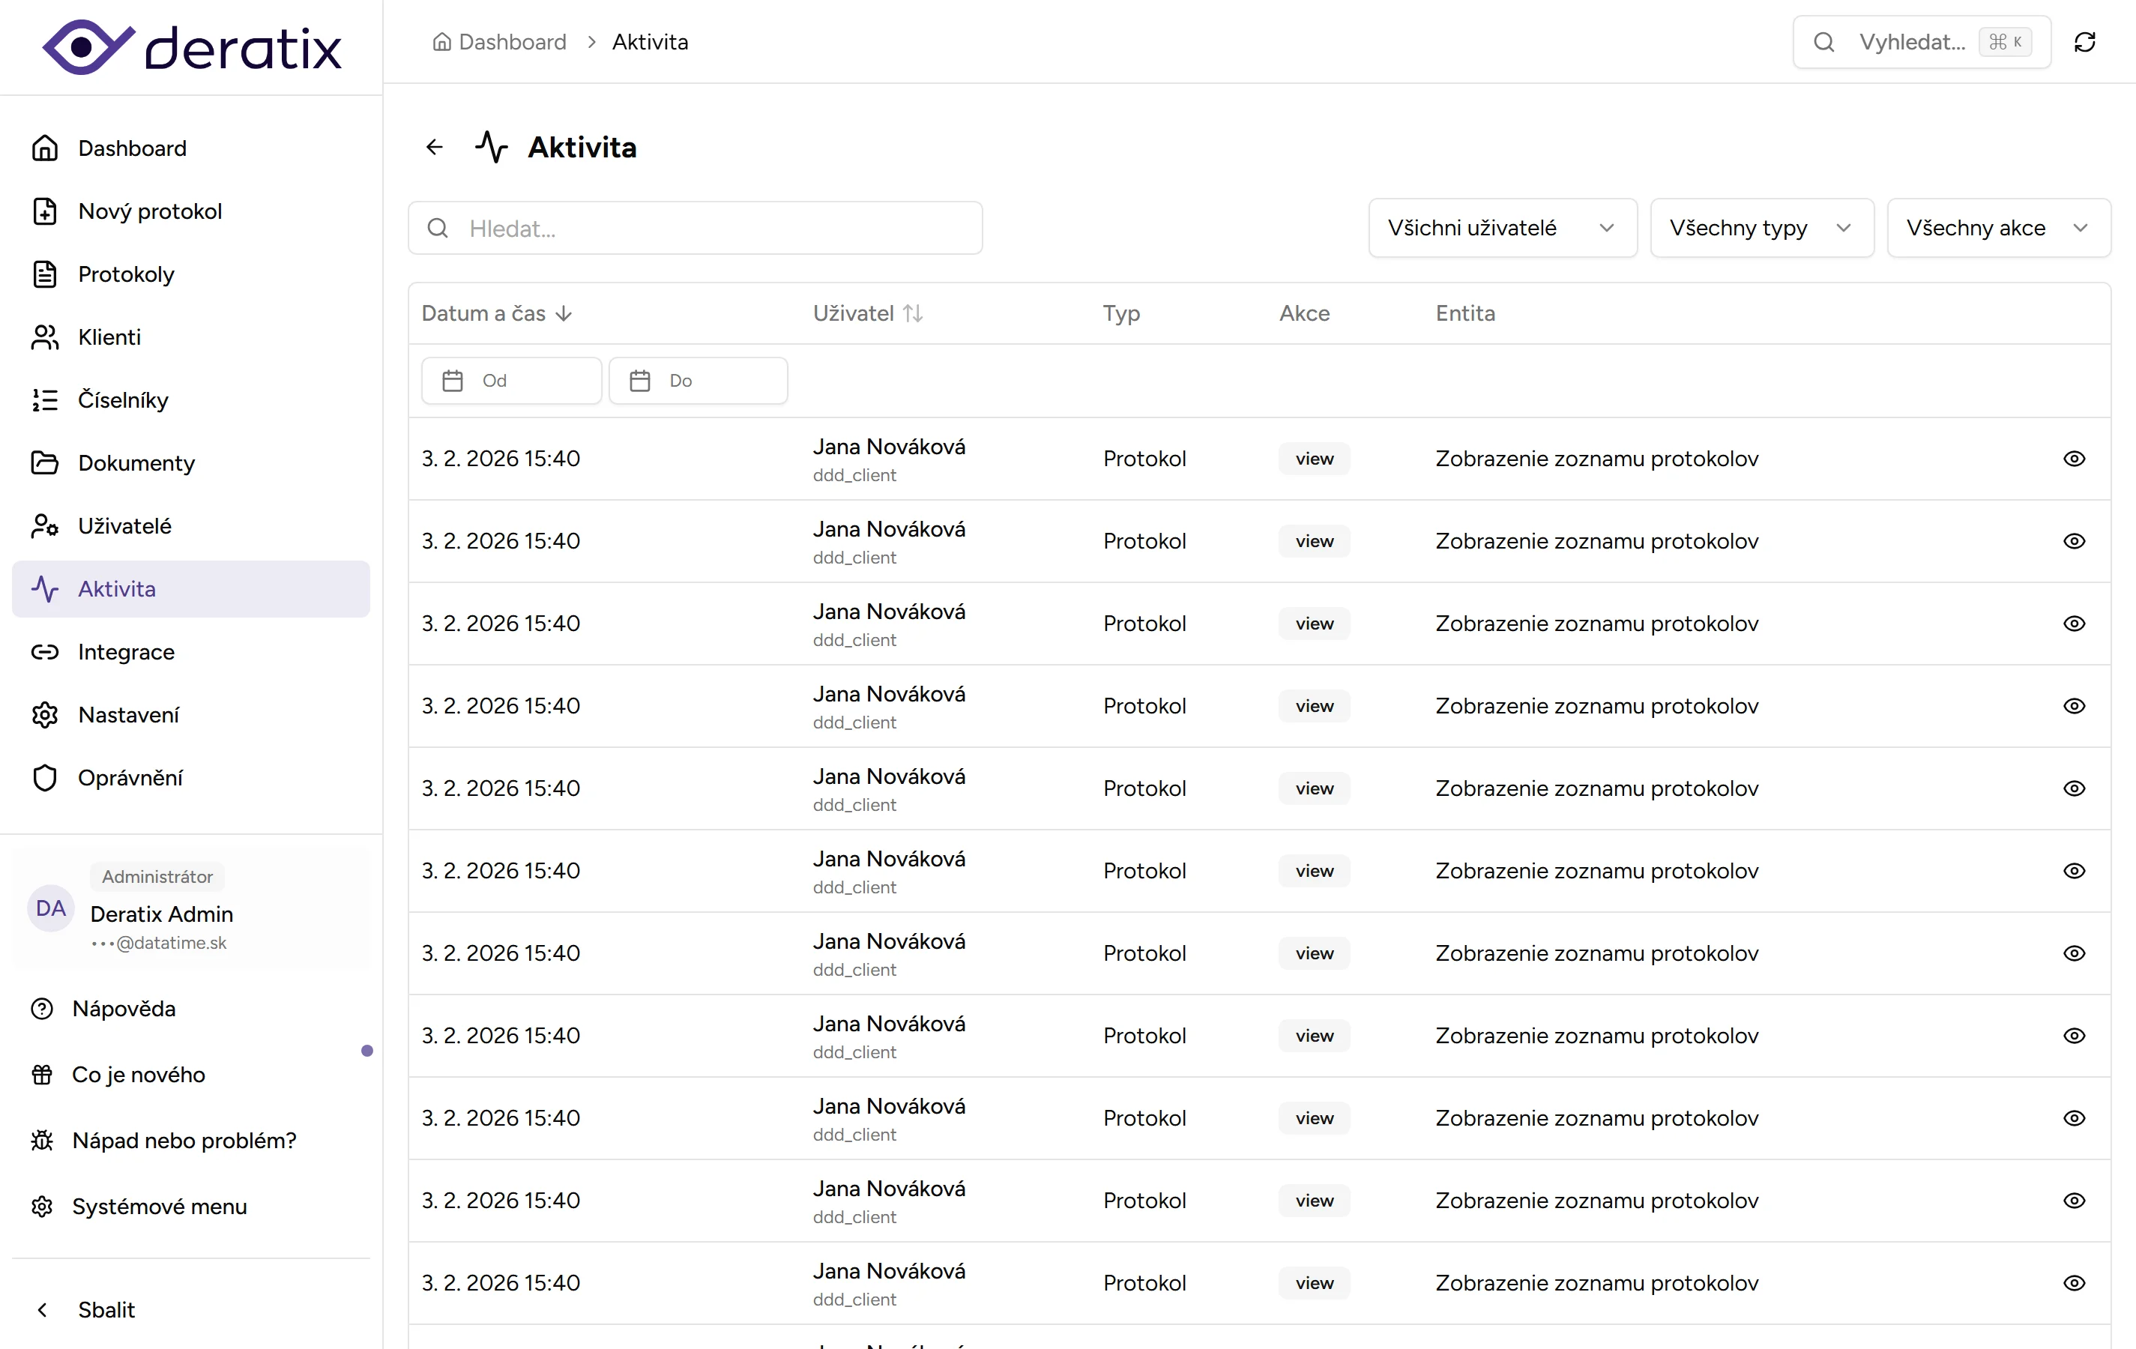Click the Nápad nebo problém bug icon
The width and height of the screenshot is (2136, 1349).
click(x=42, y=1140)
